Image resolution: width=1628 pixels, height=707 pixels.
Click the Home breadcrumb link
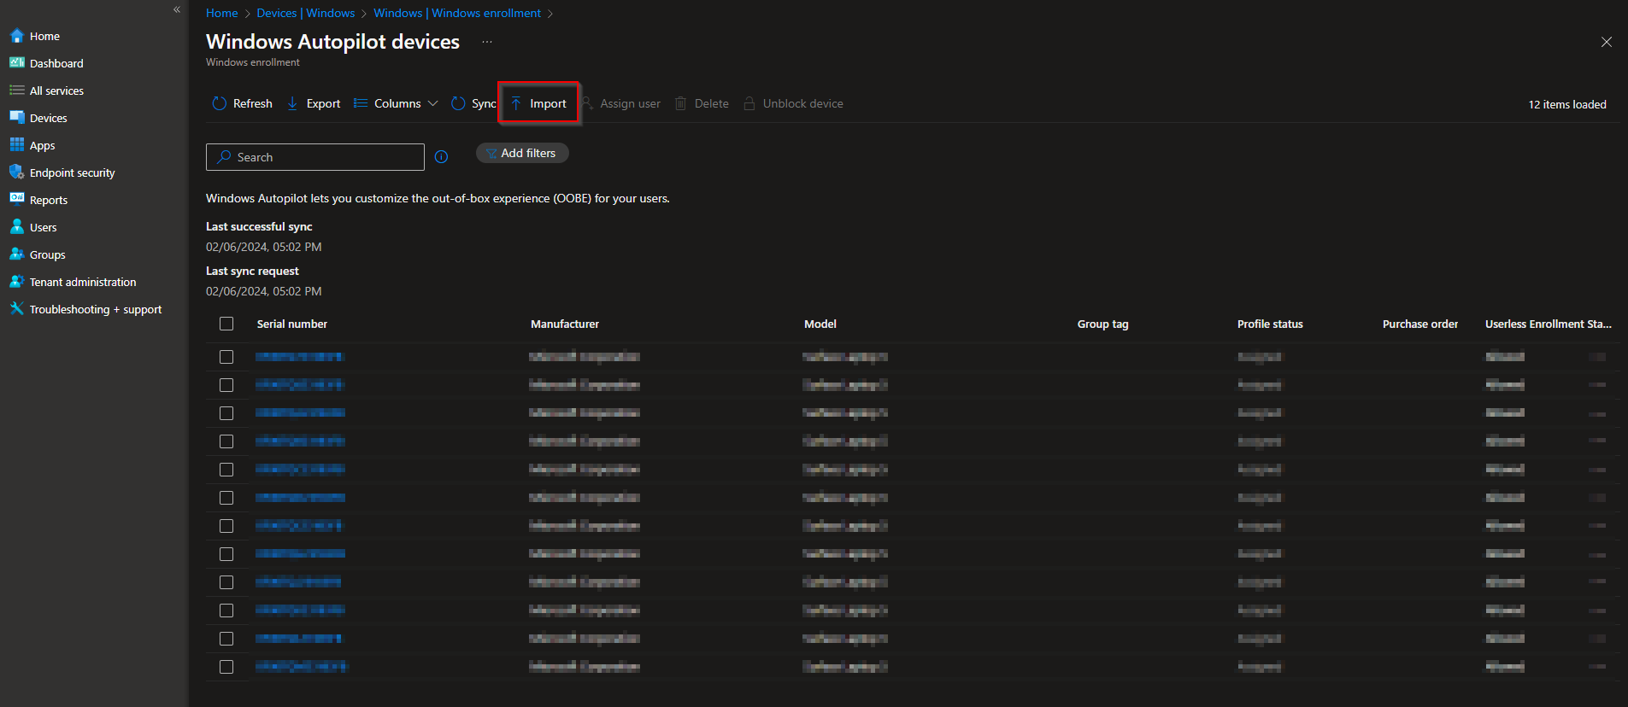pyautogui.click(x=221, y=13)
